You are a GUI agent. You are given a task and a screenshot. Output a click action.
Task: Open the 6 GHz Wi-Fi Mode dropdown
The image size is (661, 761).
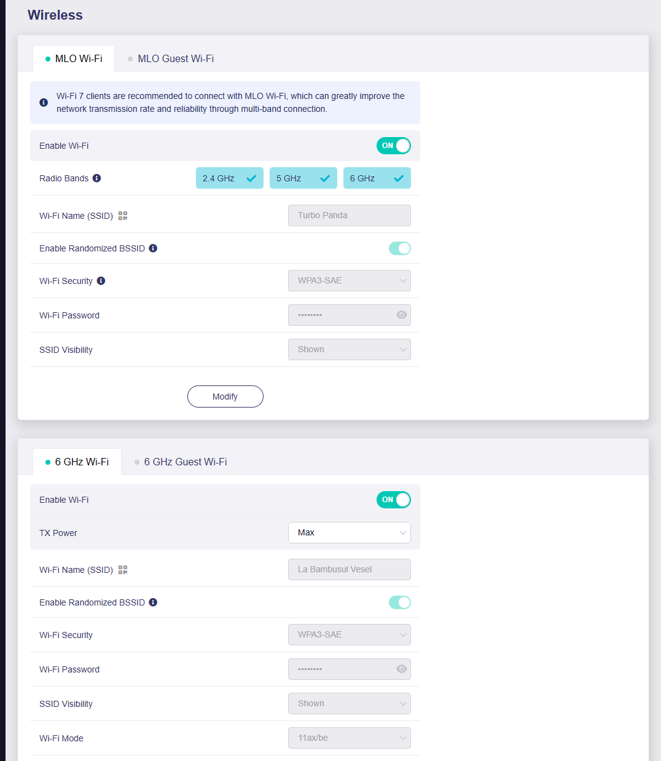coord(349,738)
